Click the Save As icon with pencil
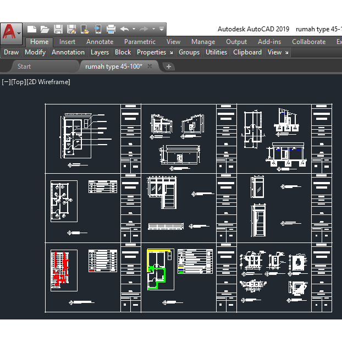The image size is (342, 342). 71,29
